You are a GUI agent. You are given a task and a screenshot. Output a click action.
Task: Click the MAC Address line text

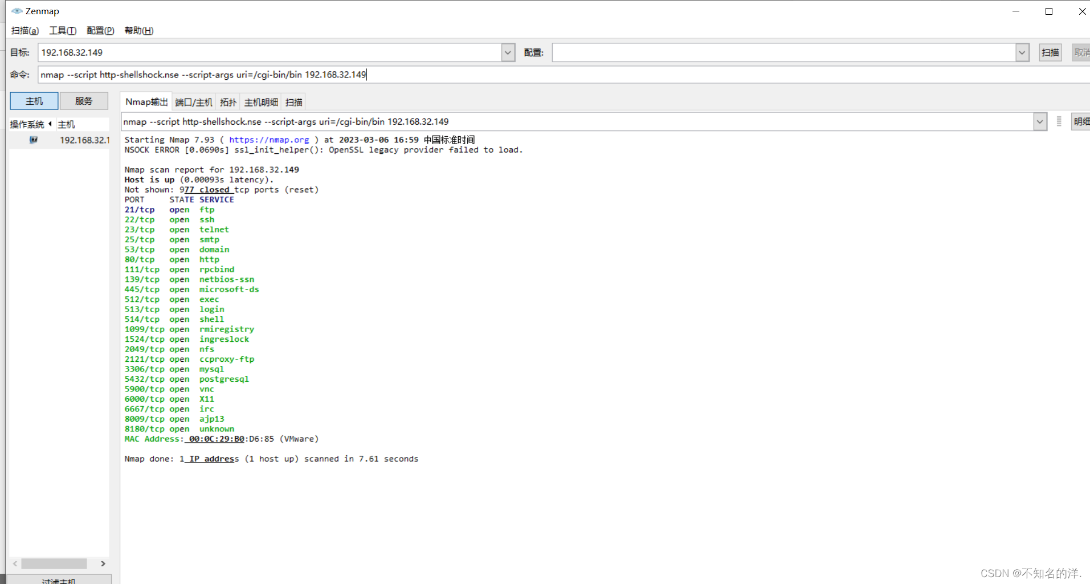[x=222, y=439]
